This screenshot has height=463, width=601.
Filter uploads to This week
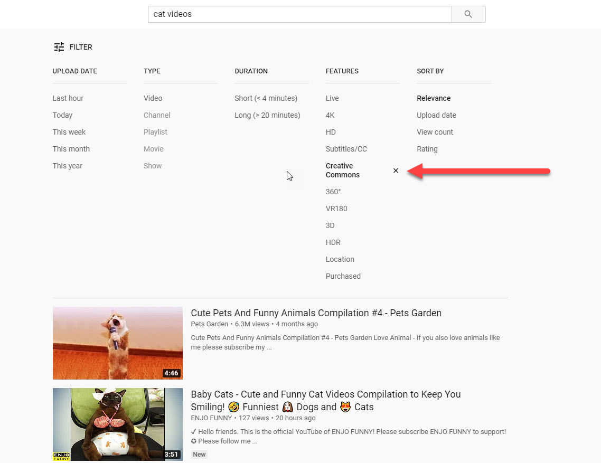point(69,132)
